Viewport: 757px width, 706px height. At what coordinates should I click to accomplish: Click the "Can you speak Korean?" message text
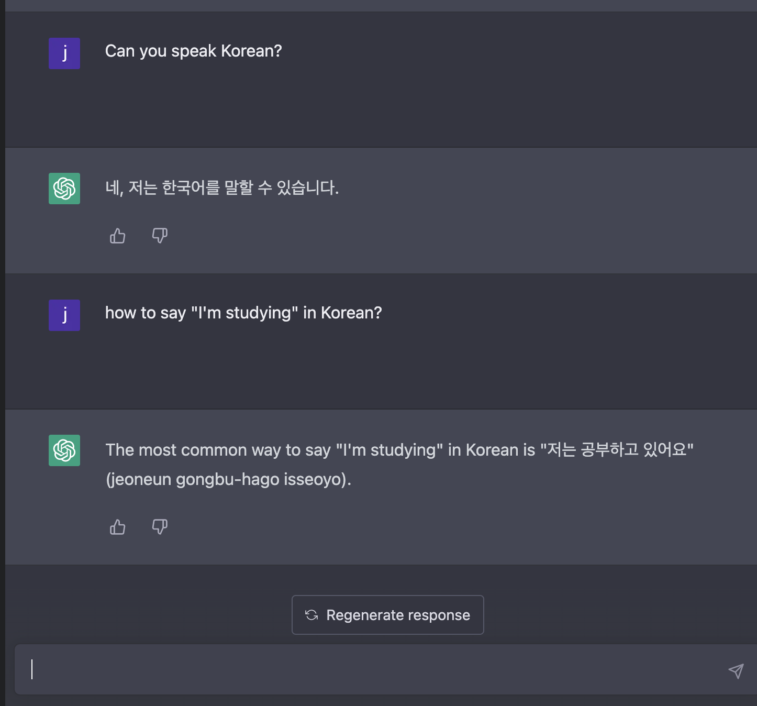coord(193,51)
